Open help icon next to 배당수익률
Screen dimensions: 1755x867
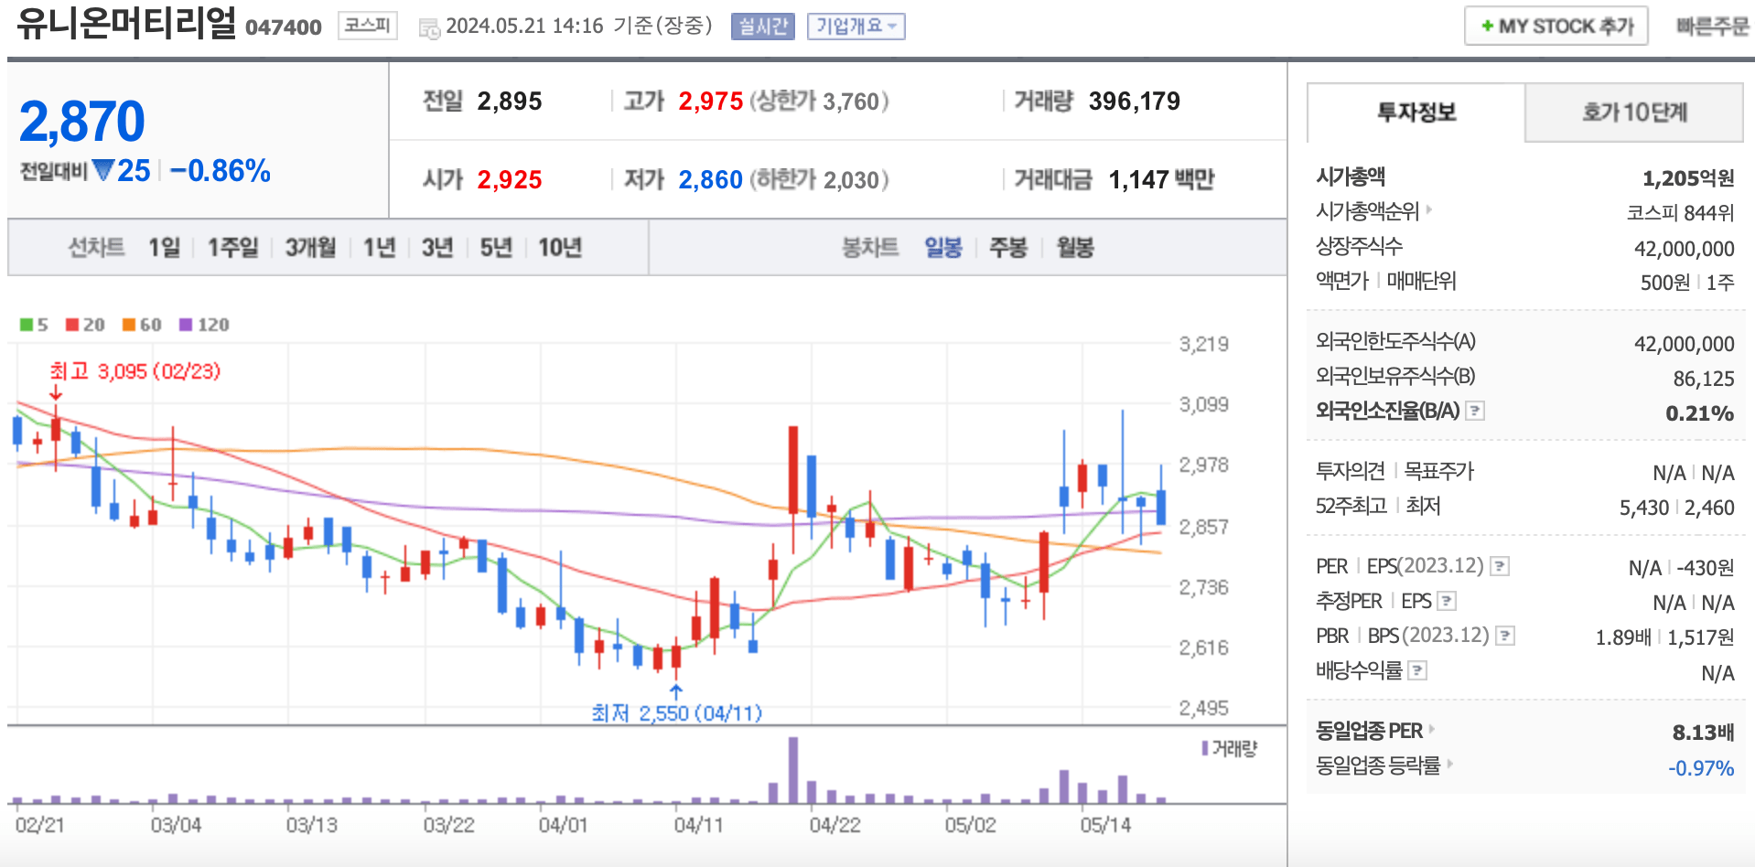[x=1417, y=670]
